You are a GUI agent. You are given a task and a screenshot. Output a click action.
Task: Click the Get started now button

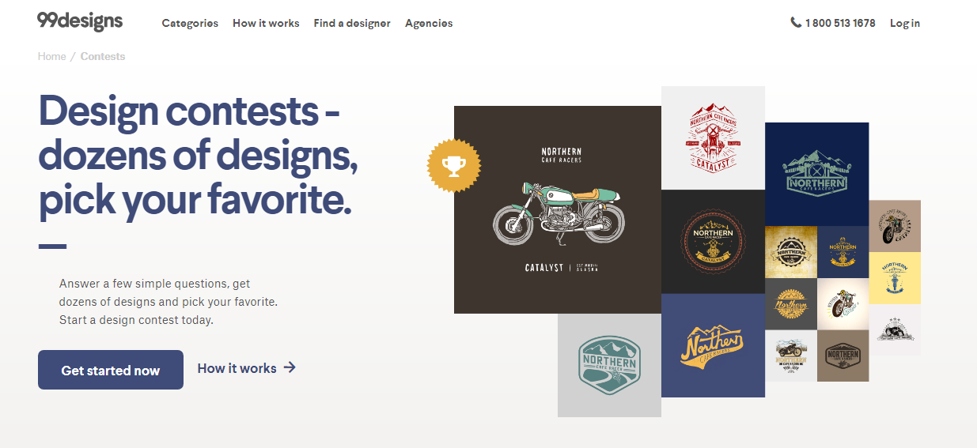click(111, 370)
